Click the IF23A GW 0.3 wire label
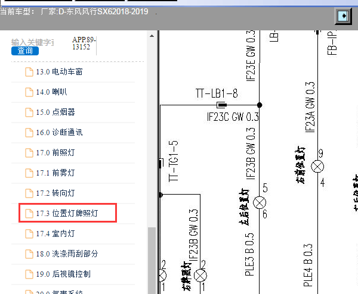The image size is (358, 294). point(310,107)
